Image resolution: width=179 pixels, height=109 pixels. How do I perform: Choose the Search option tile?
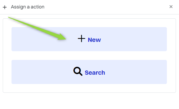pyautogui.click(x=89, y=72)
